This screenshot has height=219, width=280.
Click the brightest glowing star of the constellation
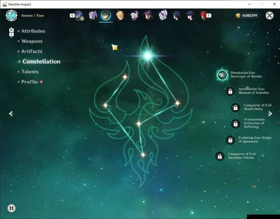point(148,56)
